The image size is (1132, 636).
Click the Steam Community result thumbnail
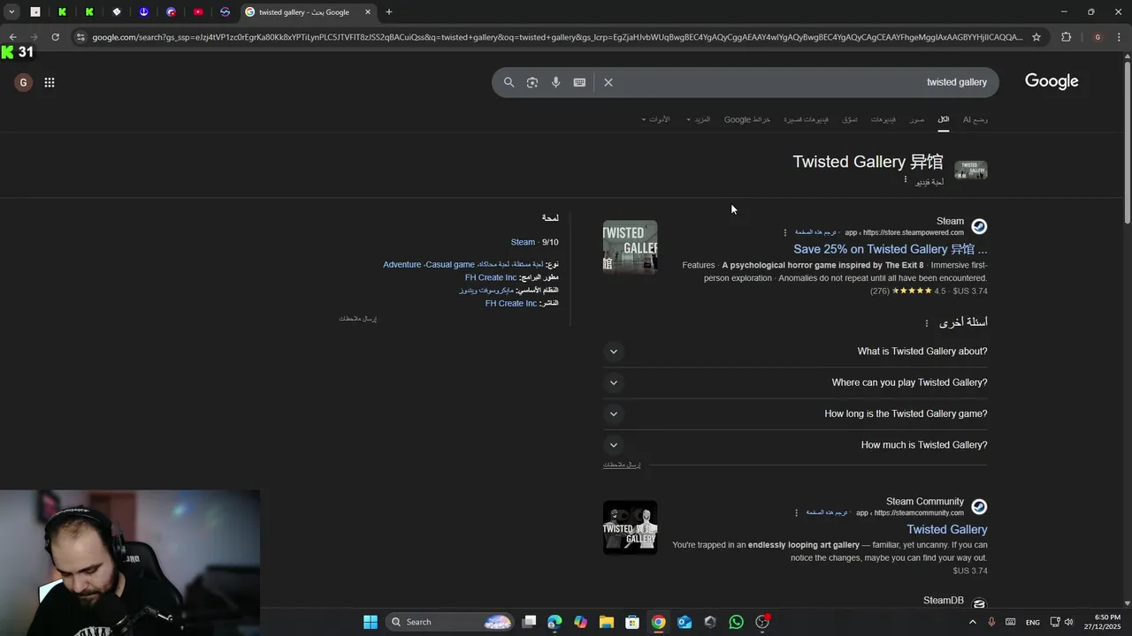pos(631,528)
